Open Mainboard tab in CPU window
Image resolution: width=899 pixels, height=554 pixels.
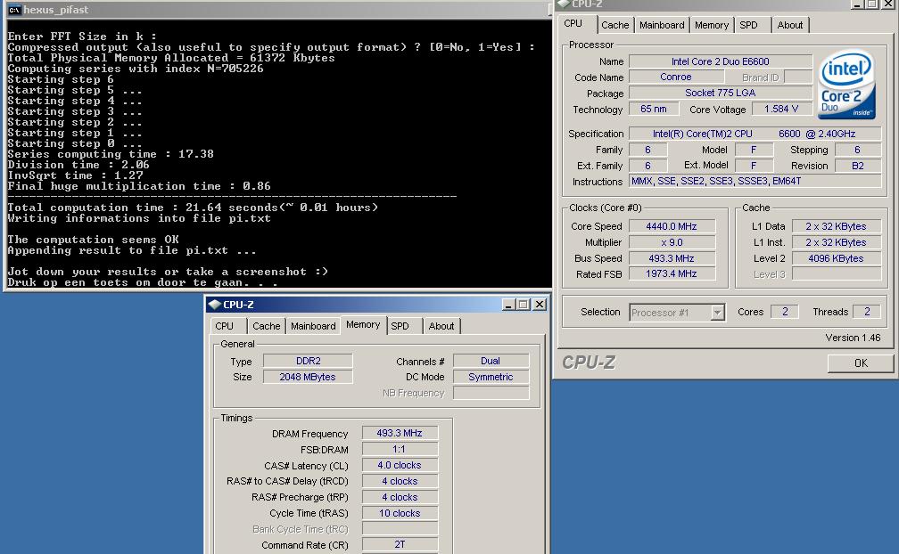pyautogui.click(x=662, y=25)
